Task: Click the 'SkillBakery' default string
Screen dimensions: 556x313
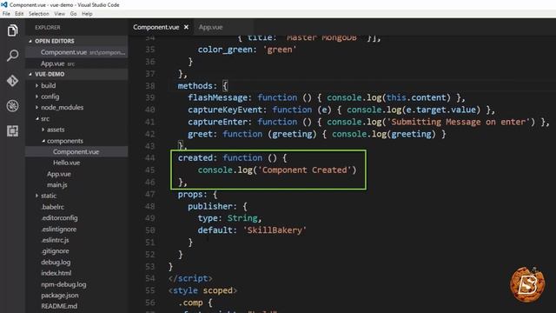Action: point(275,230)
